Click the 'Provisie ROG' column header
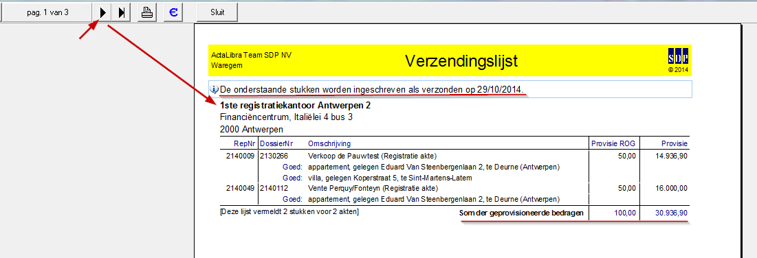757x258 pixels. coord(613,143)
